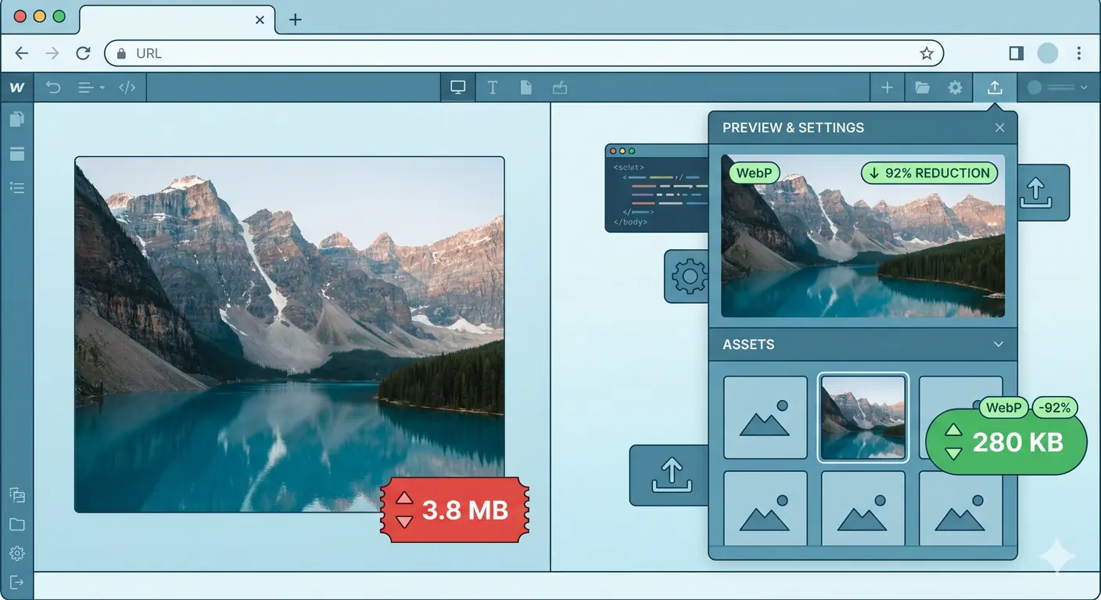Open a new browser tab
1101x600 pixels.
click(295, 20)
